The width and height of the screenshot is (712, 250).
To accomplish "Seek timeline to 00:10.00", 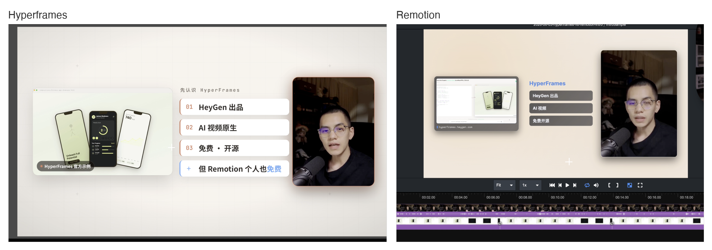I will click(557, 197).
